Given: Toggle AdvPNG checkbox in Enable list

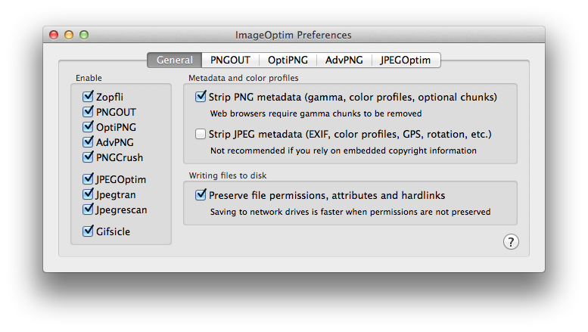Looking at the screenshot, I should click(x=88, y=141).
